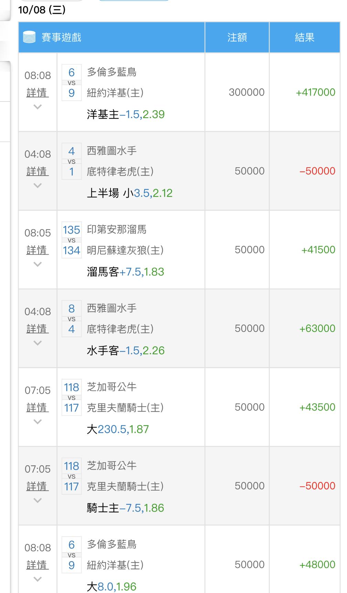The width and height of the screenshot is (347, 593).
Task: Open 詳情 for 大230.5 Bulls vs Cavaliers bet
Action: pyautogui.click(x=38, y=407)
